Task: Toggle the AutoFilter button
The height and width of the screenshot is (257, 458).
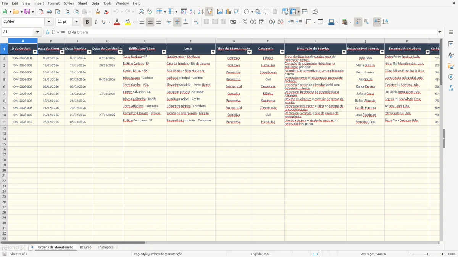Action: click(x=210, y=12)
